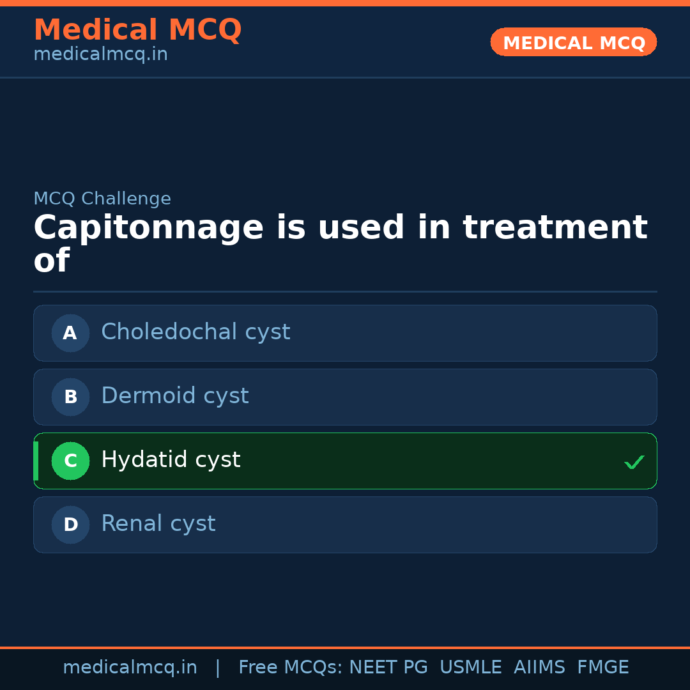Click the B letter circle icon
Viewport: 690px width, 690px height.
(70, 397)
